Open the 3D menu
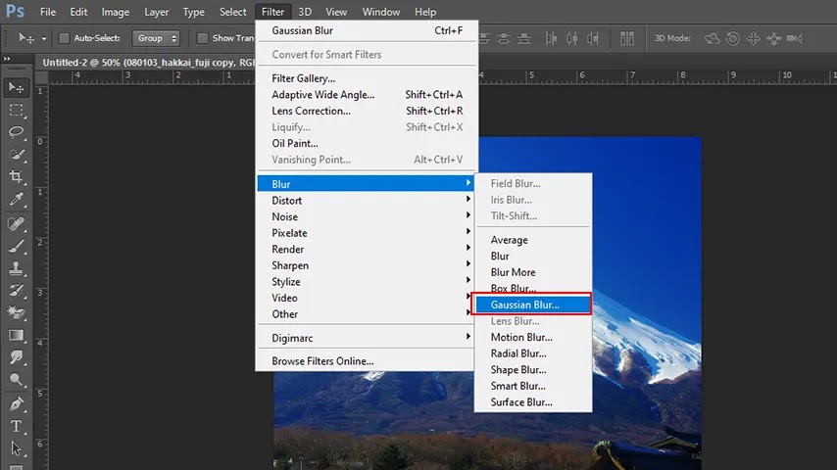The image size is (837, 470). coord(305,12)
